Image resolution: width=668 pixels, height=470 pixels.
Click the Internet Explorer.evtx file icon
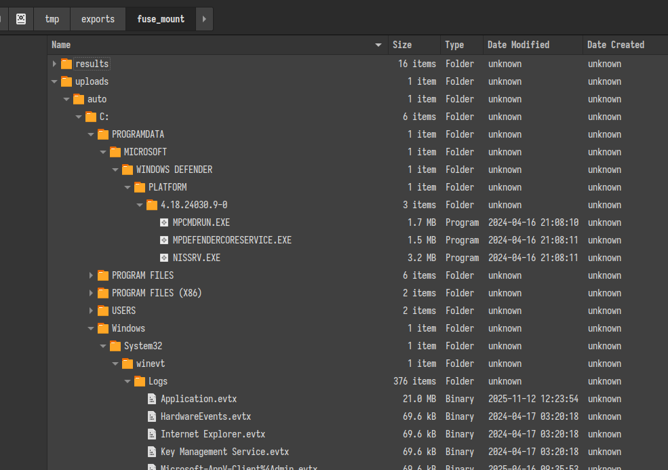[x=151, y=434]
